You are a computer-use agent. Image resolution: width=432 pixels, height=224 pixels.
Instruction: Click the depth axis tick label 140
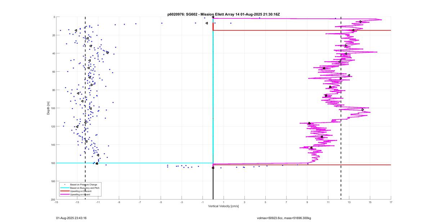point(53,145)
